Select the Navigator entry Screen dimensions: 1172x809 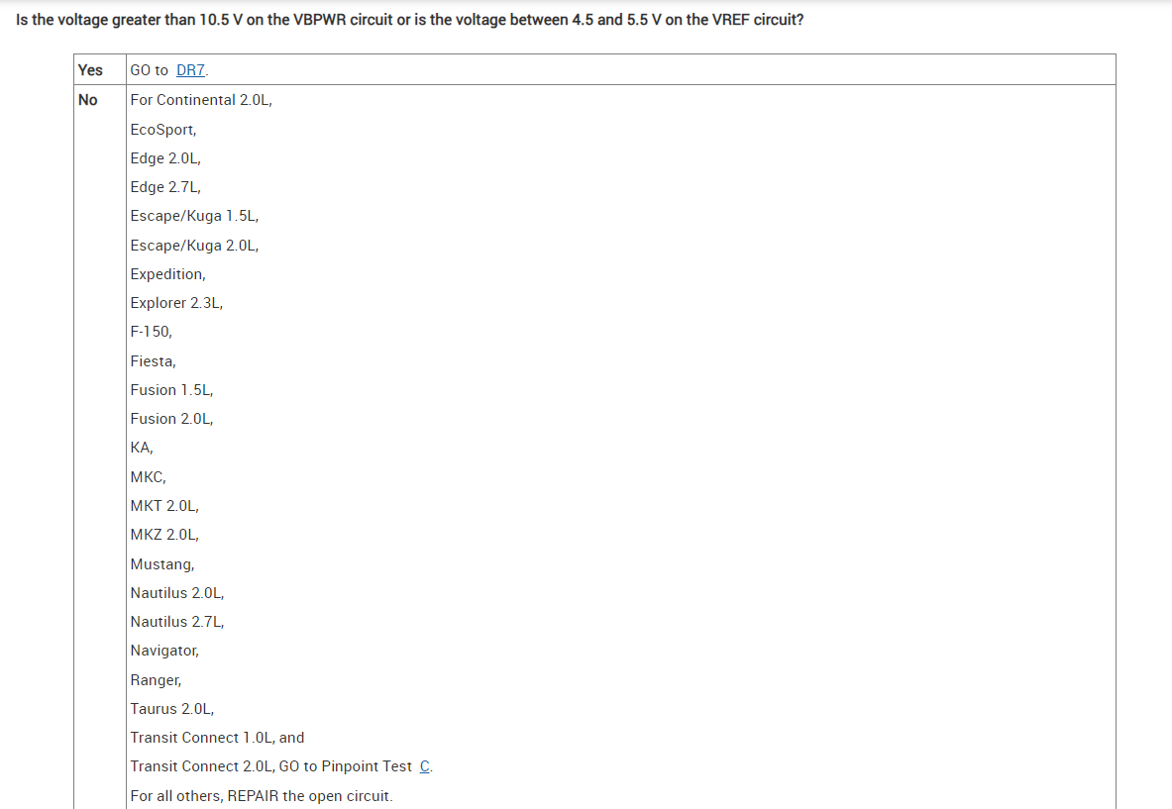click(x=164, y=651)
